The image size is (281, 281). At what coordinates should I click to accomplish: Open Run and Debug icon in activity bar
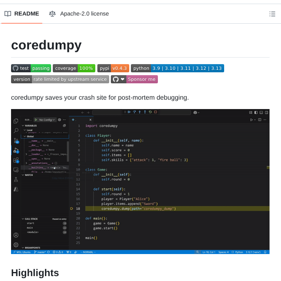16,150
